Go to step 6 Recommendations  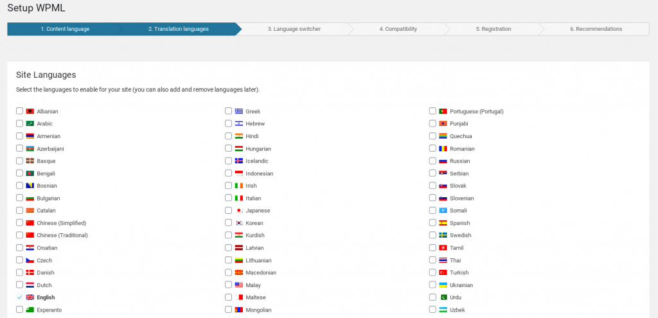click(x=596, y=29)
